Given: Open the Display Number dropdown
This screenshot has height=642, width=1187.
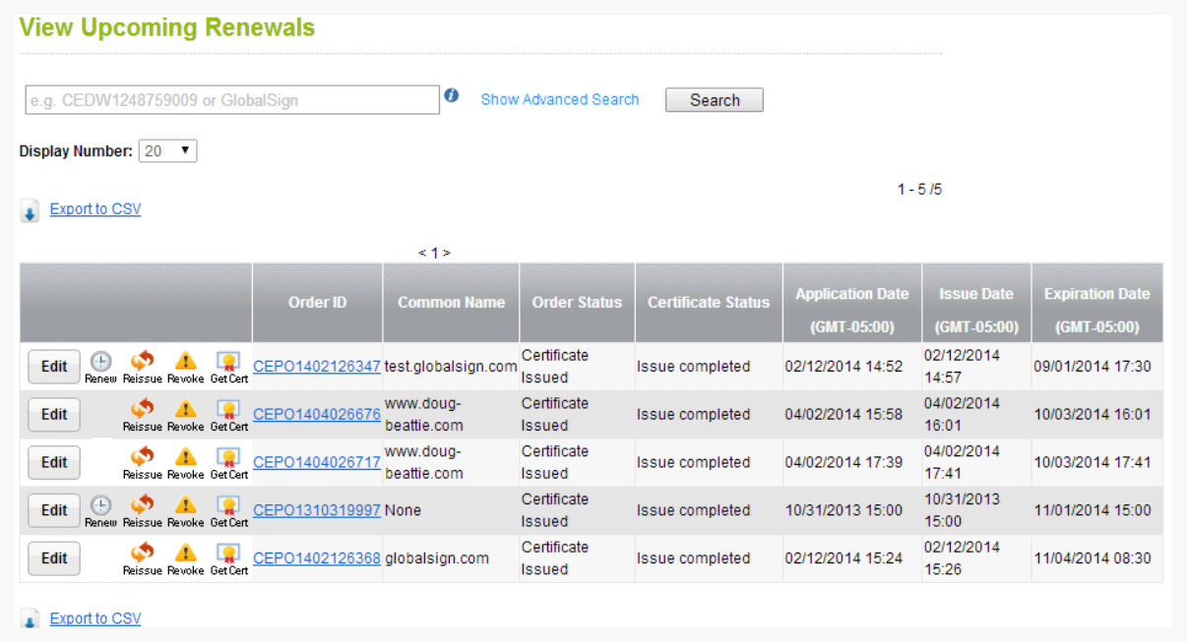Looking at the screenshot, I should [168, 151].
